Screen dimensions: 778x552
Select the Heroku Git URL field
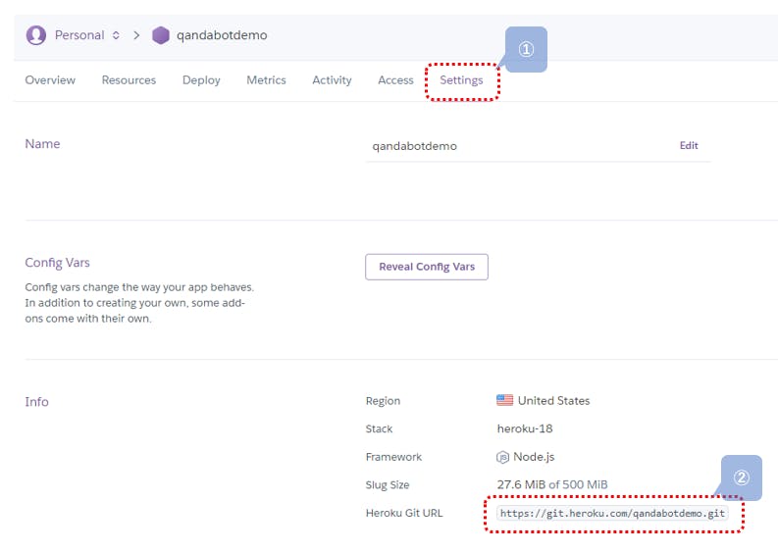point(612,514)
